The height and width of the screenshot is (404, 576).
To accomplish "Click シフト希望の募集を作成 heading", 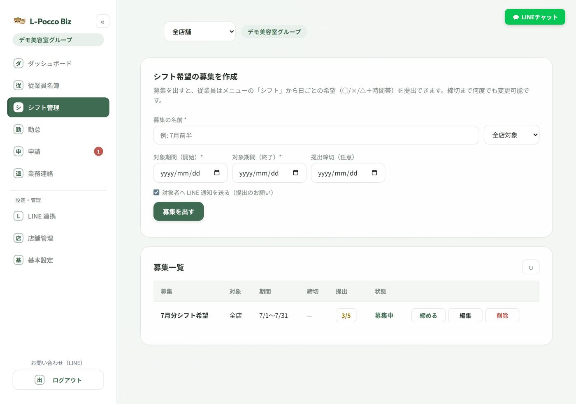I will pos(195,76).
